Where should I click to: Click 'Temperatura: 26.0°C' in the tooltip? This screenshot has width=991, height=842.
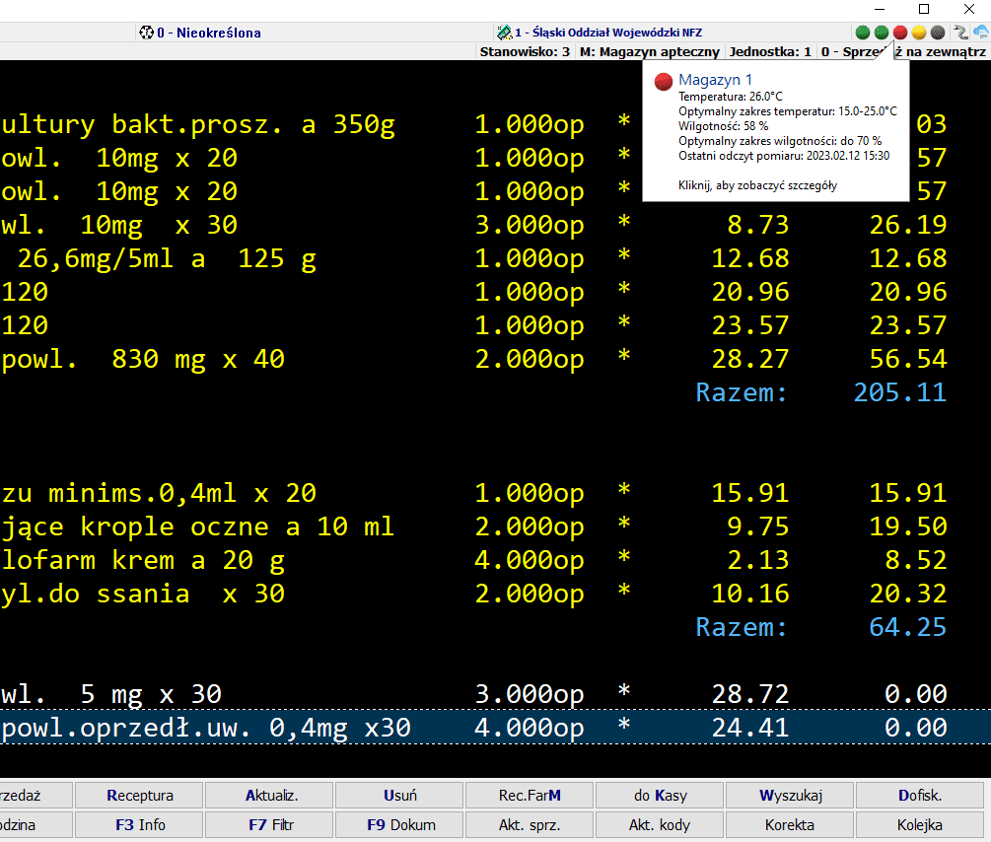click(x=730, y=97)
